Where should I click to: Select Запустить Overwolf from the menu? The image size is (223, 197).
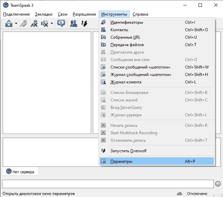(x=157, y=151)
